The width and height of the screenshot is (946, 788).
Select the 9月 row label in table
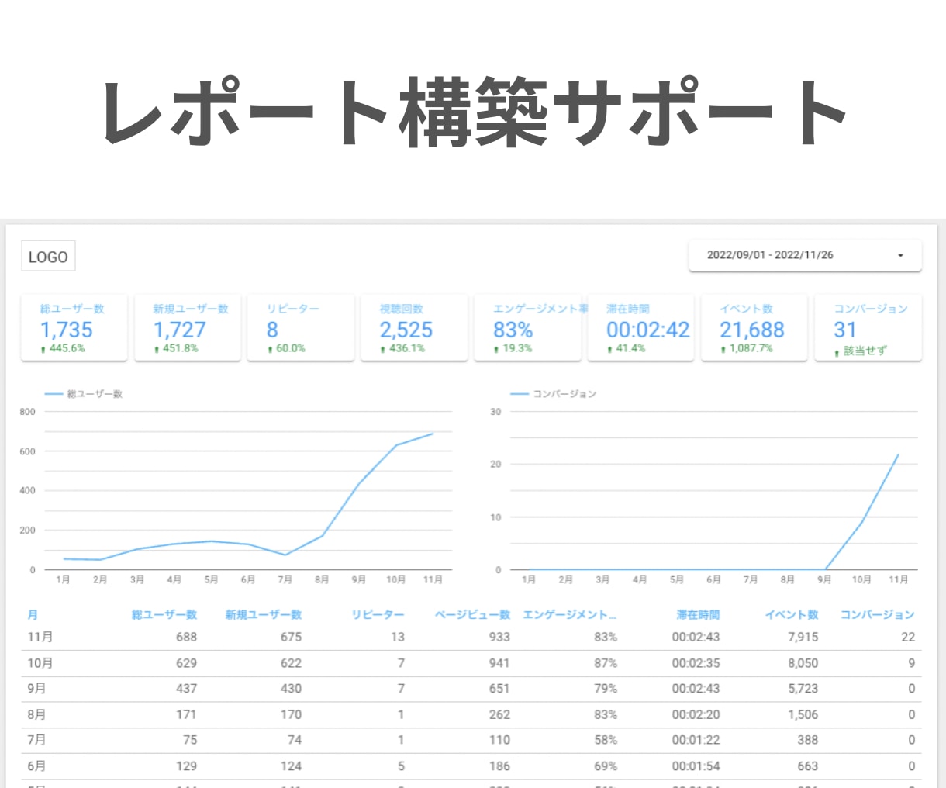tap(36, 688)
